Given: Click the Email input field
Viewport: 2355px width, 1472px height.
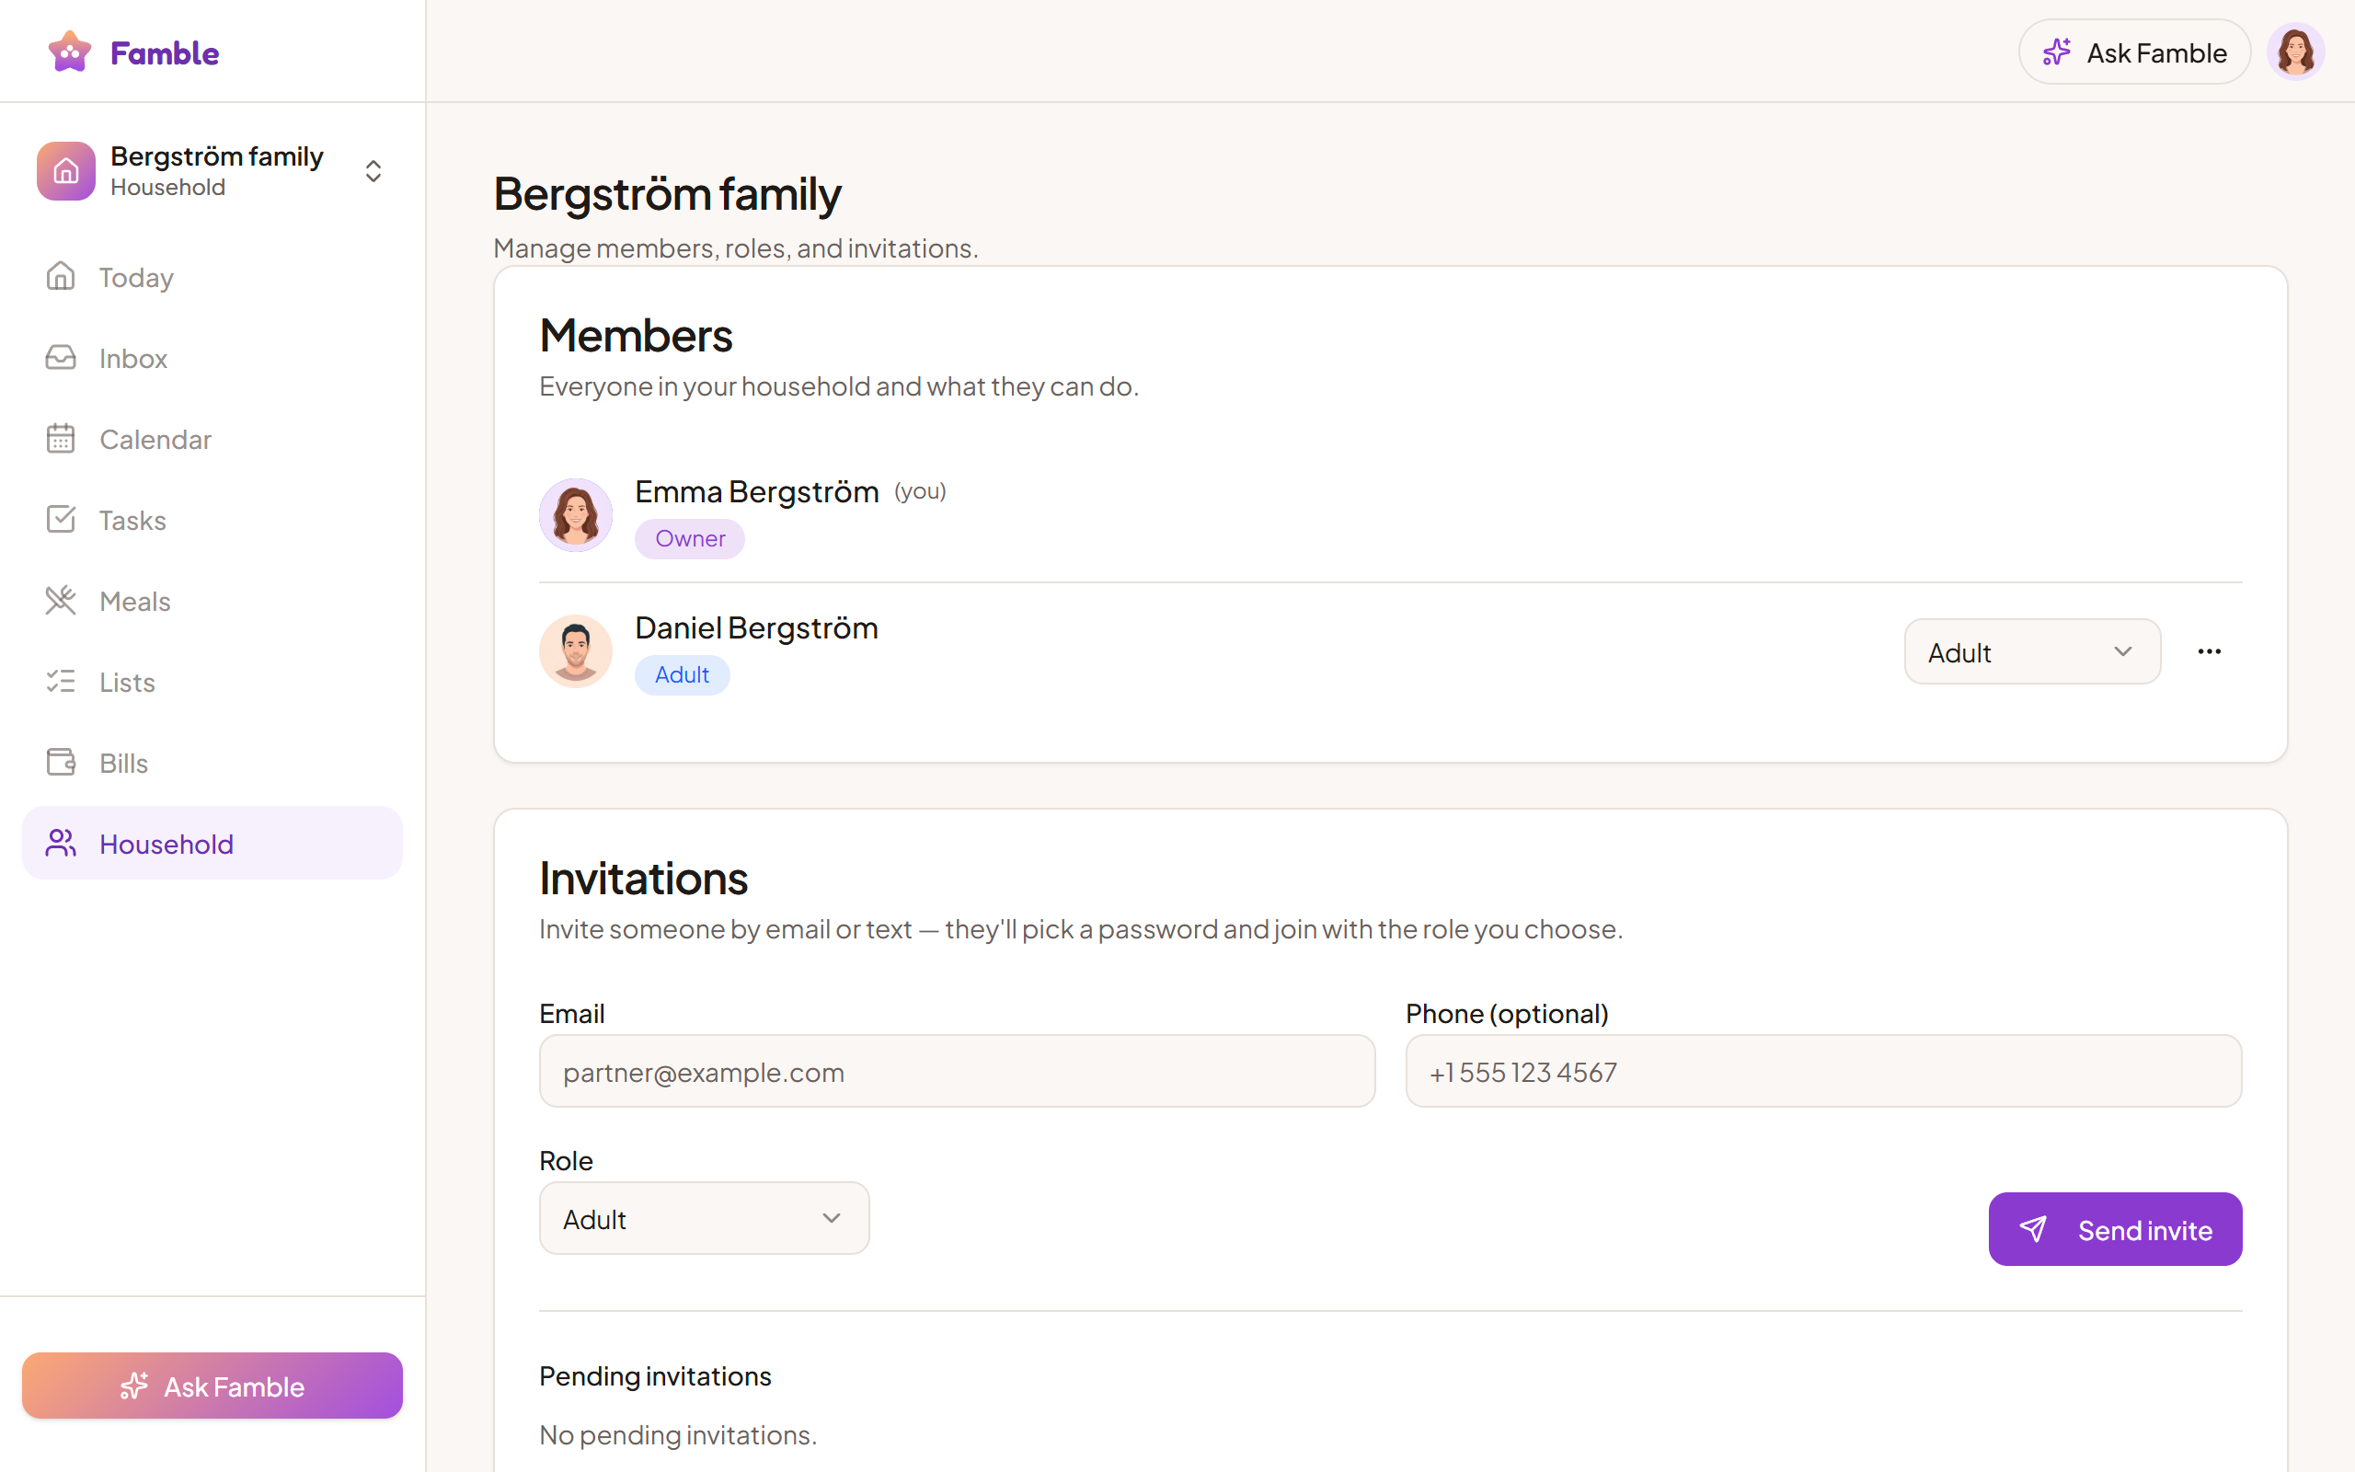Looking at the screenshot, I should click(957, 1071).
